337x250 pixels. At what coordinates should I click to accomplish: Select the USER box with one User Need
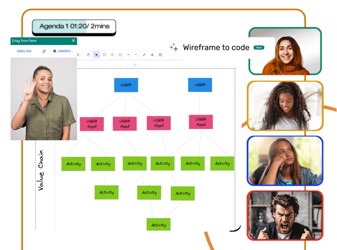click(200, 85)
